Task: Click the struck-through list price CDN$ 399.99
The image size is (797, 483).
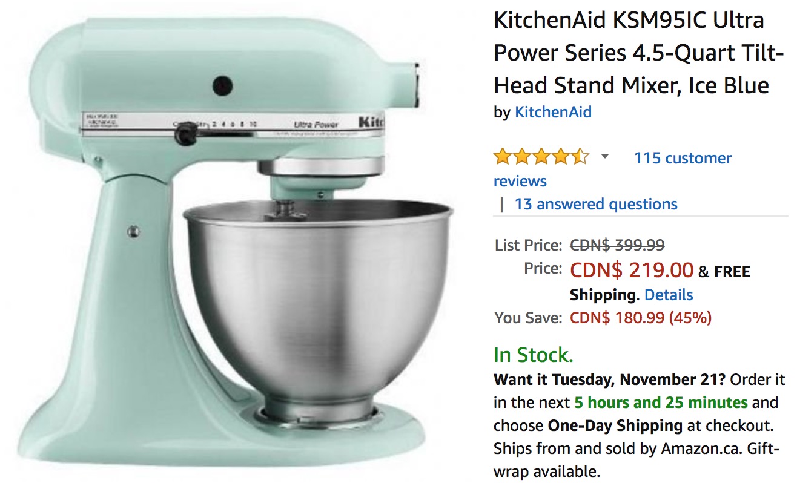Action: point(617,245)
